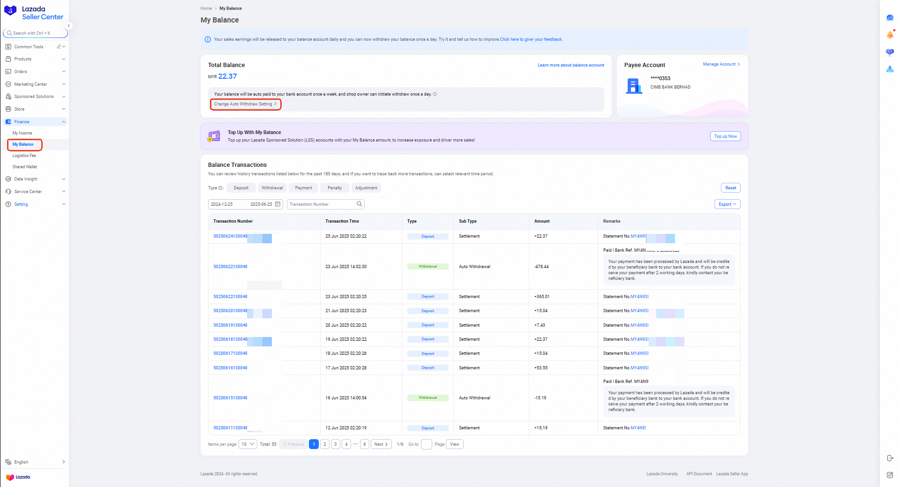Open Manage Account for the payee
The width and height of the screenshot is (900, 487).
720,64
